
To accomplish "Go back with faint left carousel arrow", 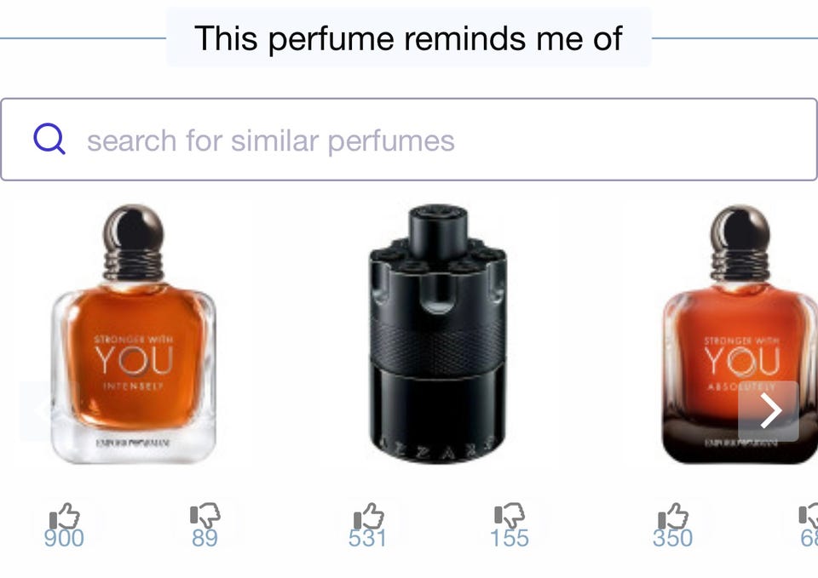I will pos(37,410).
